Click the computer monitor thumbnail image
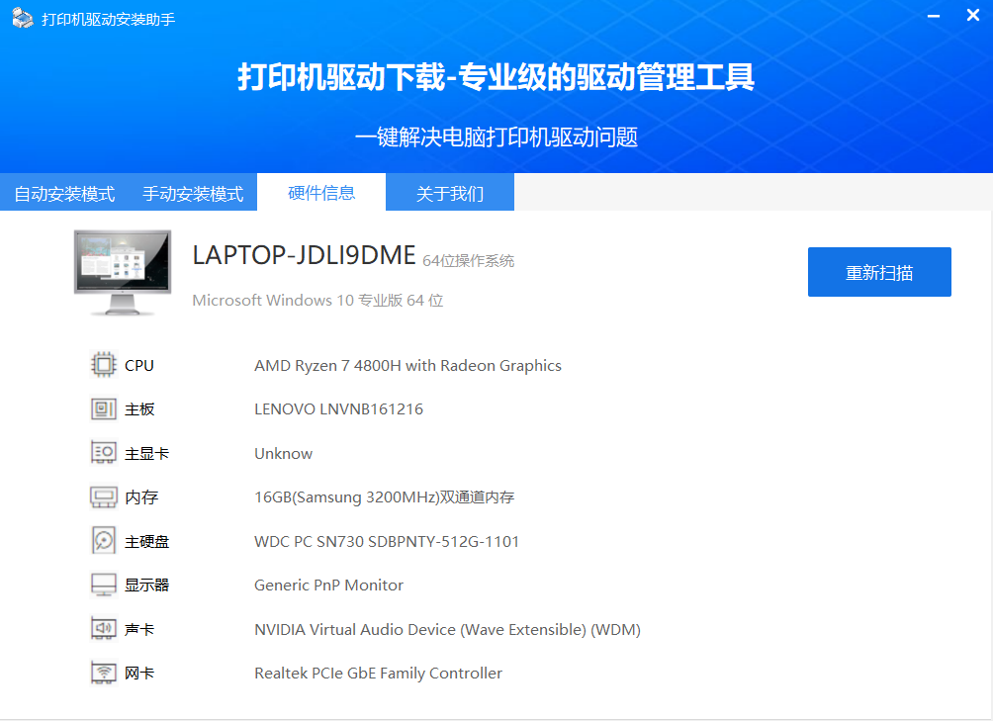Screen dimensions: 993x721 point(122,273)
